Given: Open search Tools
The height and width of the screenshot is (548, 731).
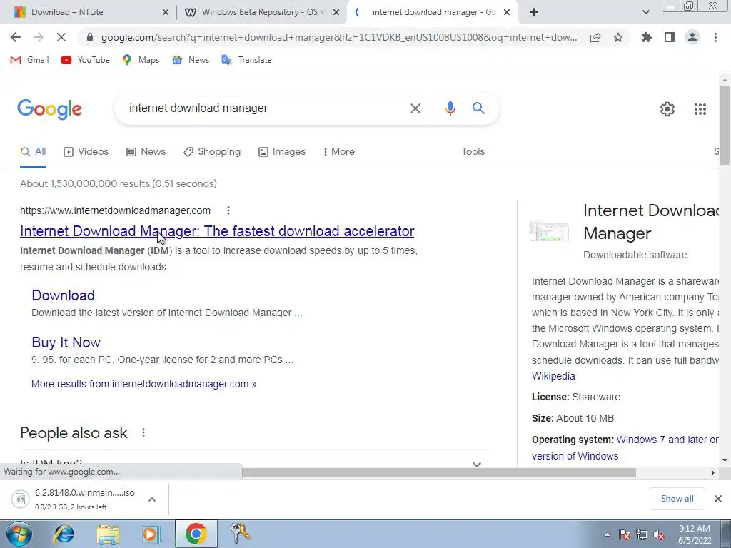Looking at the screenshot, I should [473, 152].
